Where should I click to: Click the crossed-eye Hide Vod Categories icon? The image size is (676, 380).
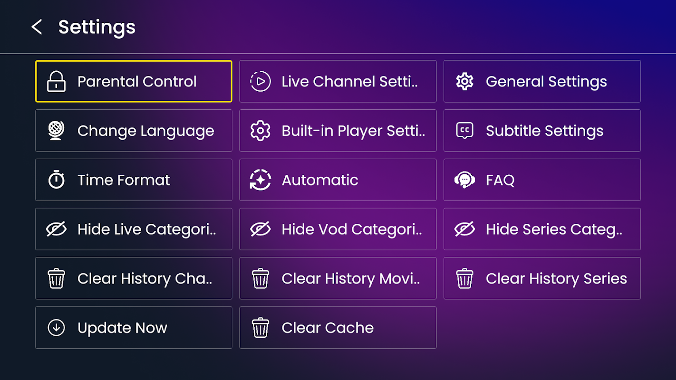pyautogui.click(x=261, y=229)
